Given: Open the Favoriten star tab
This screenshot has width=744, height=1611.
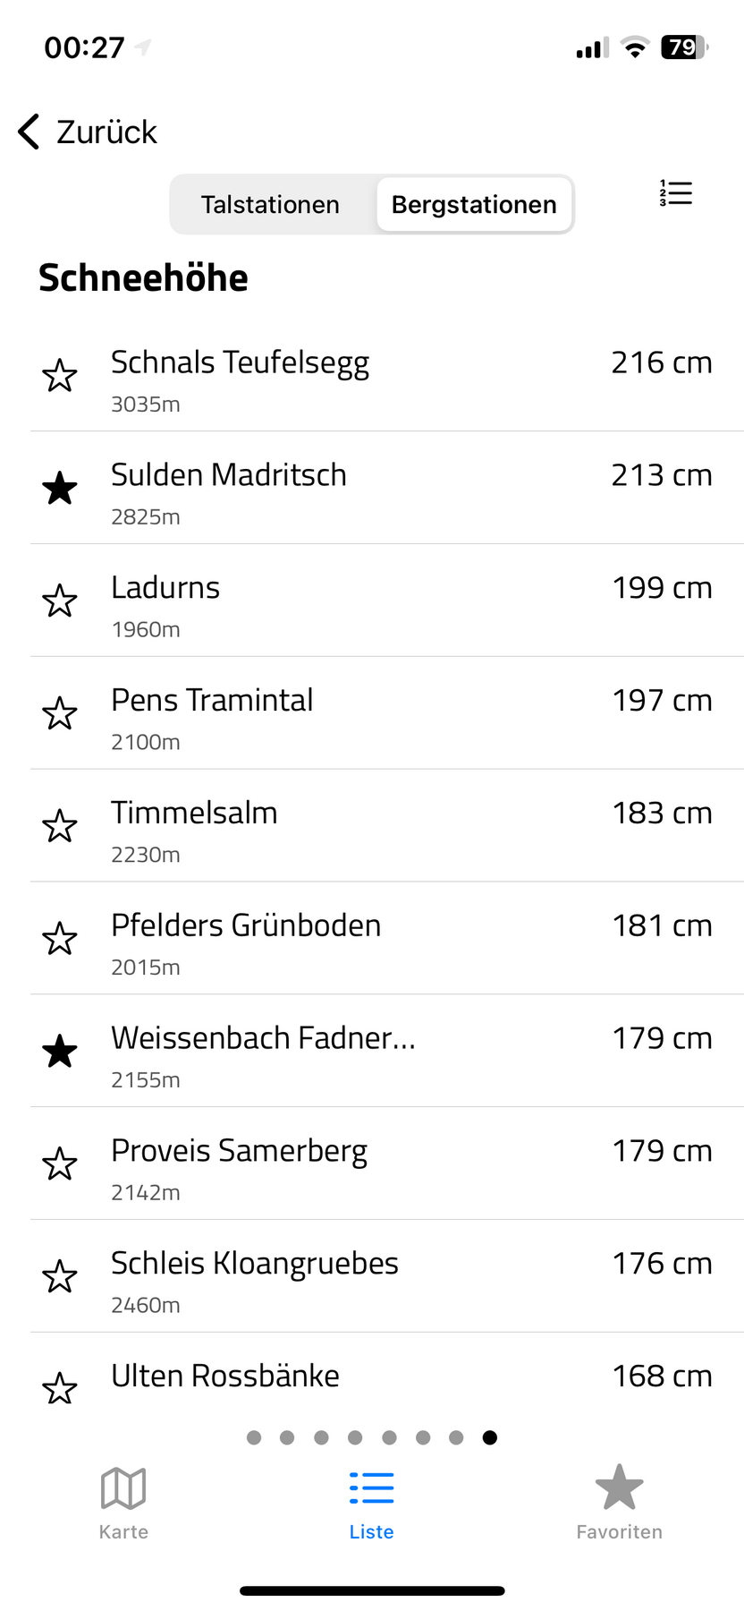Looking at the screenshot, I should click(x=619, y=1502).
